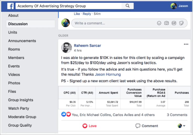
Task: Click the search magnifier icon
Action: (127, 6)
